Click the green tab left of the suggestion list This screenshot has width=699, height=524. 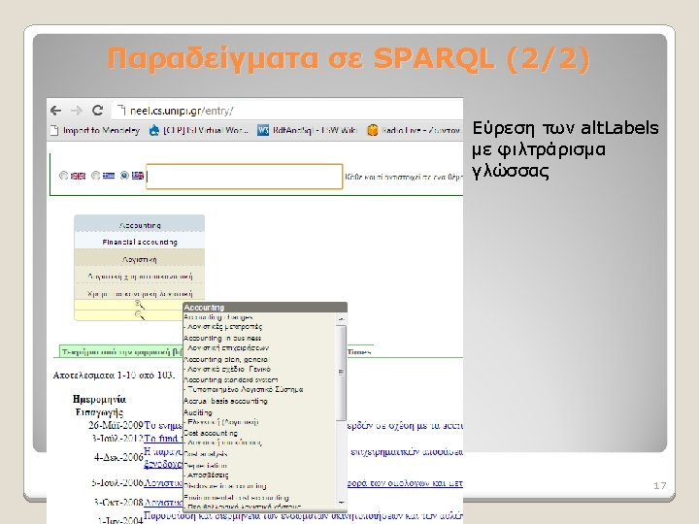(x=121, y=351)
